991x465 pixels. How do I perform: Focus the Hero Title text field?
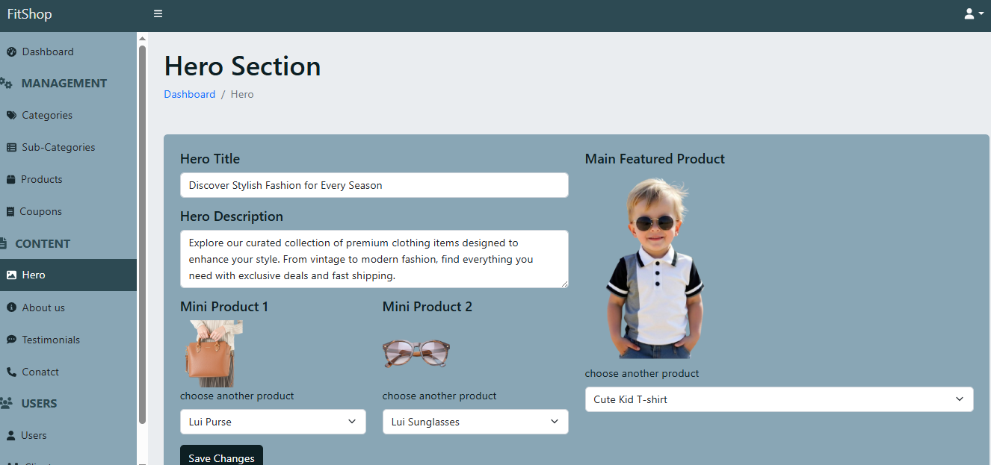(x=374, y=185)
